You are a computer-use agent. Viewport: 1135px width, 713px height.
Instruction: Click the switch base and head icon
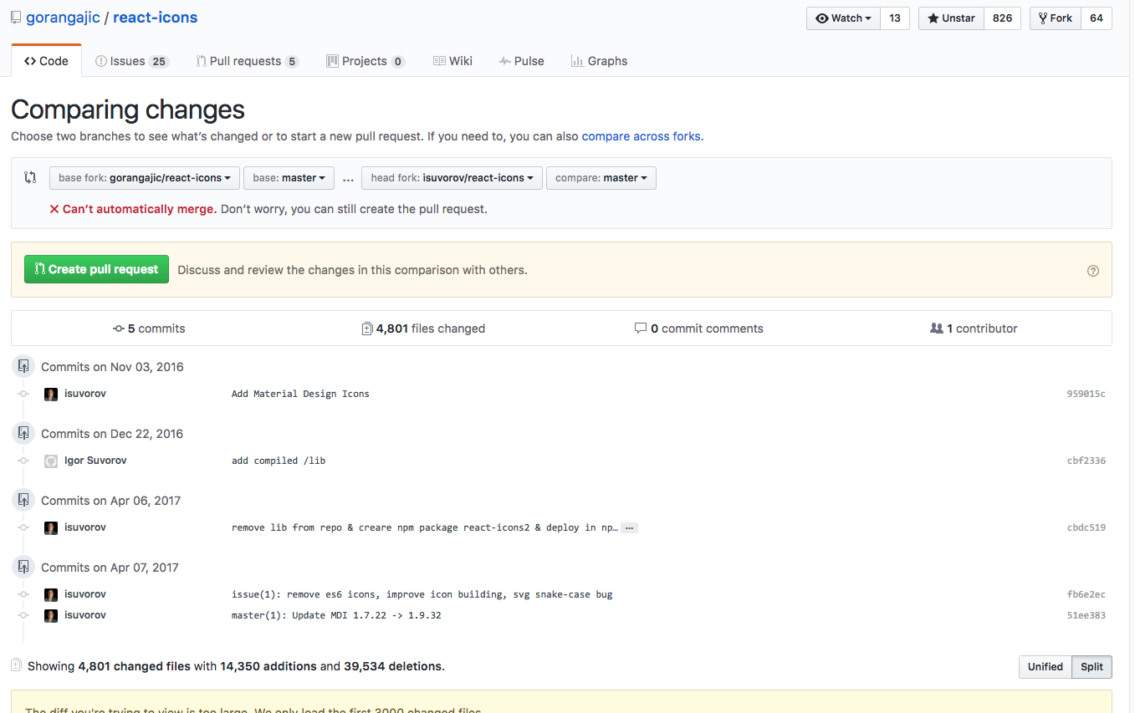(30, 177)
